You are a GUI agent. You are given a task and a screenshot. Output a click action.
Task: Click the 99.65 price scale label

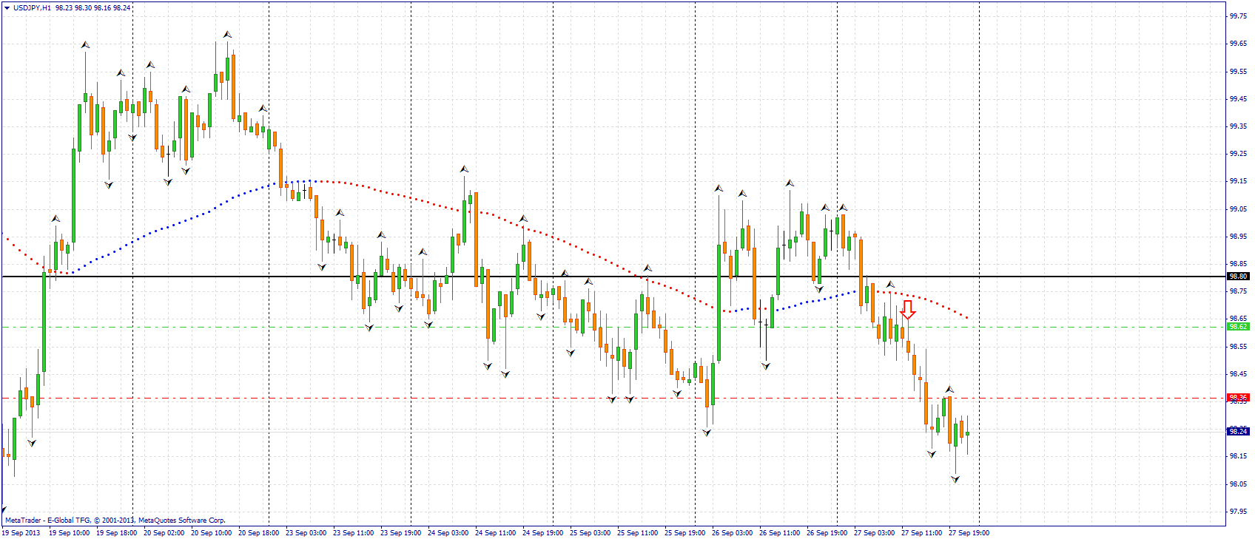[1238, 44]
